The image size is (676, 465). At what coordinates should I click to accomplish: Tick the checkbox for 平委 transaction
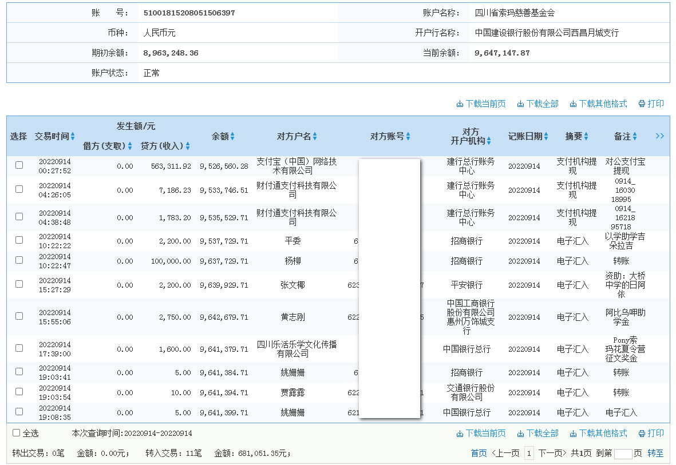tap(19, 240)
